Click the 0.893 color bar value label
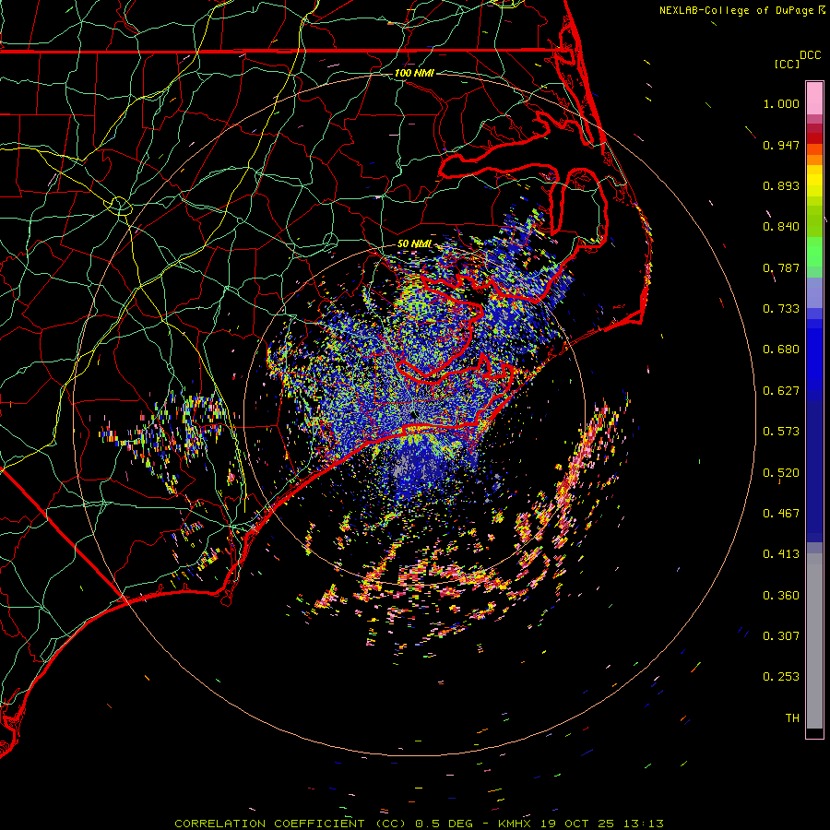The height and width of the screenshot is (830, 830). coord(781,186)
